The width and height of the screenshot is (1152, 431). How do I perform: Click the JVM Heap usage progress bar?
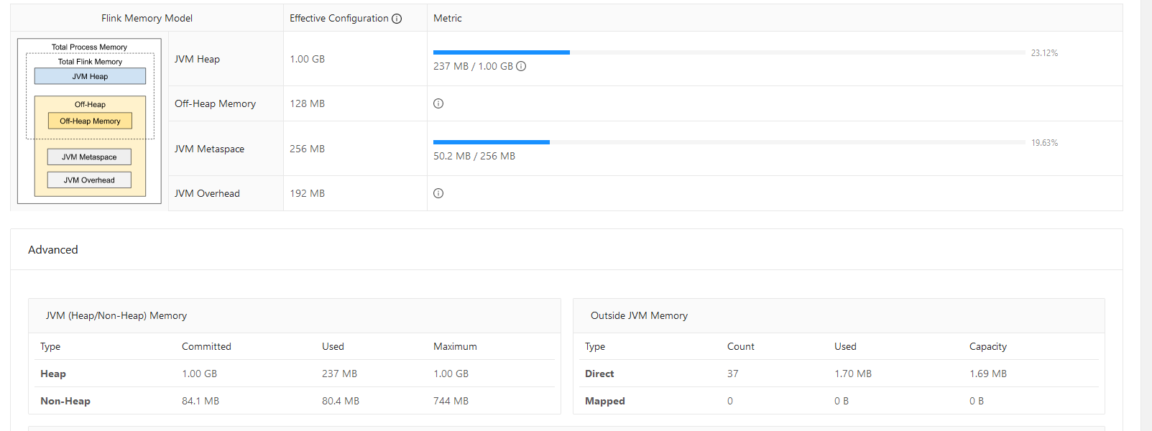point(729,52)
